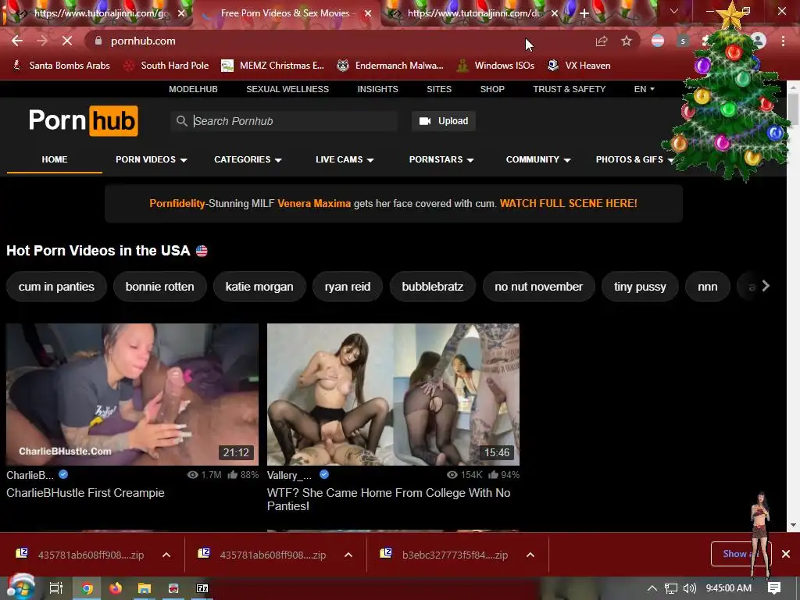The width and height of the screenshot is (800, 600).
Task: Close the first tutorialjinni.com tab
Action: [181, 13]
